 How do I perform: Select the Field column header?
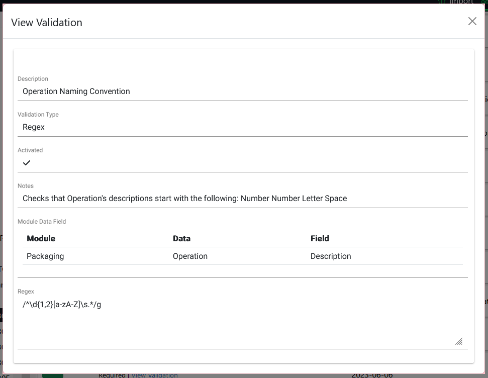click(320, 238)
